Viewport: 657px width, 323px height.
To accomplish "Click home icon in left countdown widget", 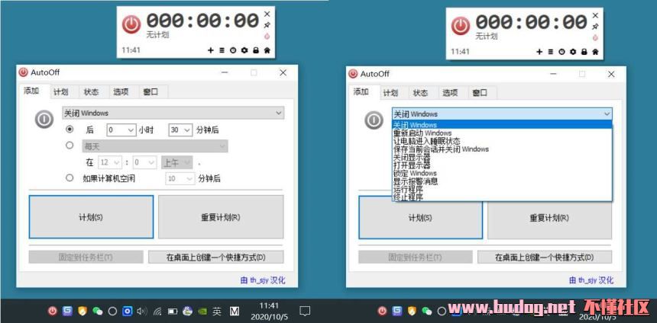I will click(267, 50).
